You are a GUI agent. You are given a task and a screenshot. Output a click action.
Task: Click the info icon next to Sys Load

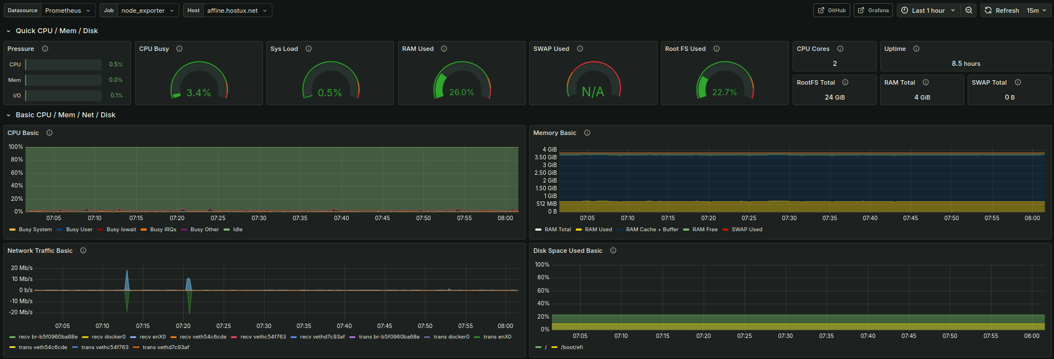point(309,49)
